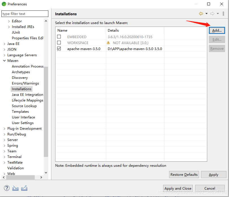Open the back history dropdown arrow
Screen dimensions: 229x197
(206, 14)
